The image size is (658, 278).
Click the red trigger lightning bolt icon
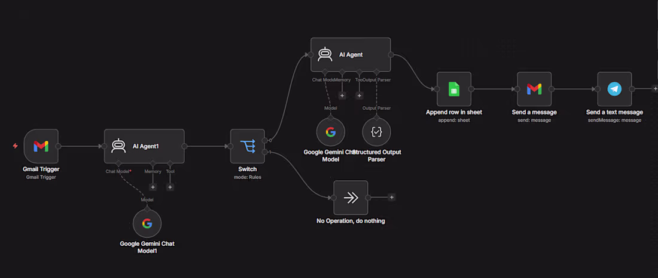click(x=15, y=146)
